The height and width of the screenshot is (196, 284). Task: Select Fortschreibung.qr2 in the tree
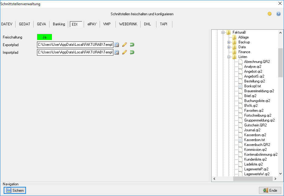pyautogui.click(x=258, y=115)
